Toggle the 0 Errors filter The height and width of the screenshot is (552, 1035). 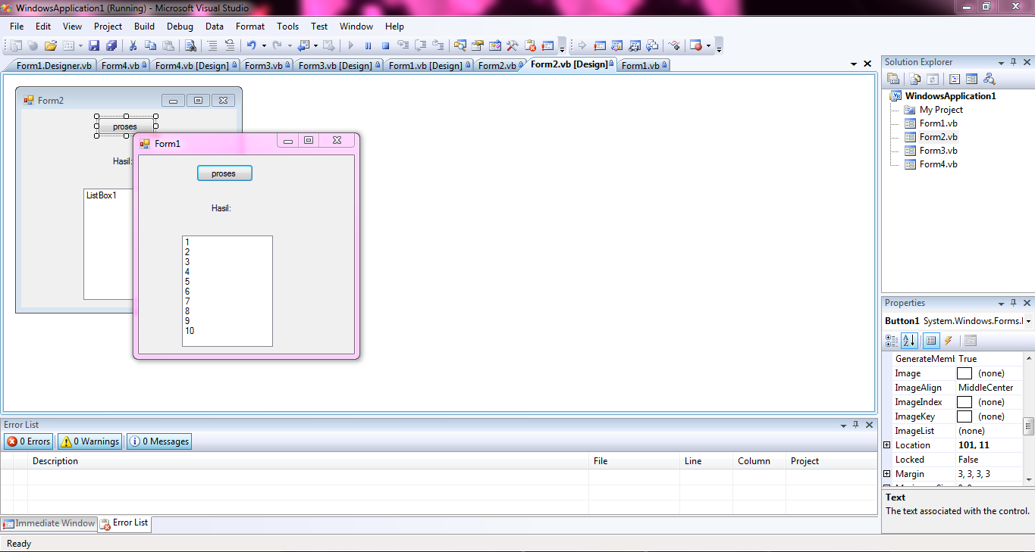(x=28, y=441)
